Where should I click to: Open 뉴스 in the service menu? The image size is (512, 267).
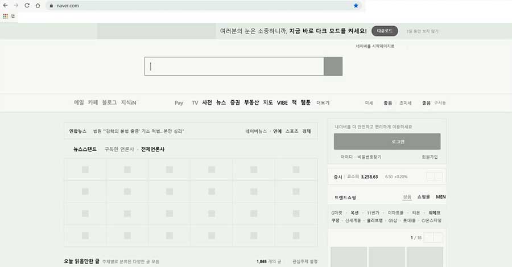coord(221,102)
